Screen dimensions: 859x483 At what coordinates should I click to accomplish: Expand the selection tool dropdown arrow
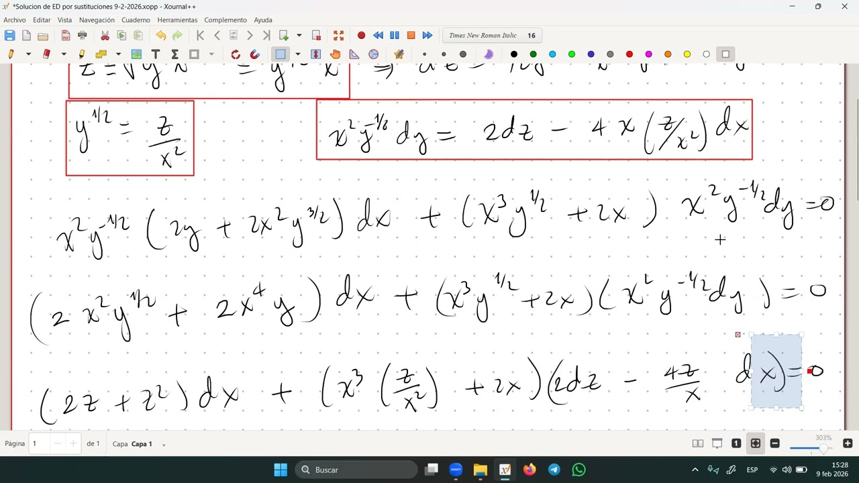click(x=298, y=54)
